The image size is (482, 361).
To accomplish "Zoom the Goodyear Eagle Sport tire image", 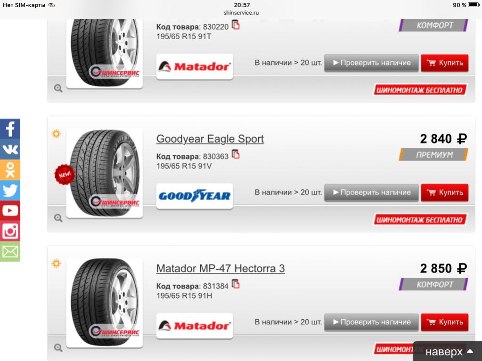I will (x=58, y=218).
